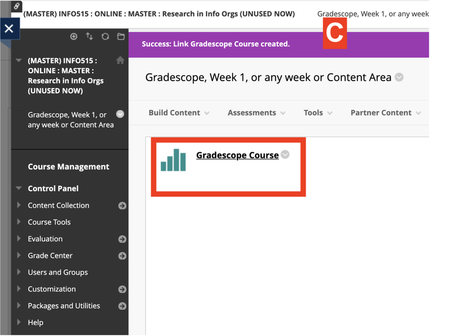Open the Assessments dropdown menu
The height and width of the screenshot is (336, 458).
coord(256,113)
